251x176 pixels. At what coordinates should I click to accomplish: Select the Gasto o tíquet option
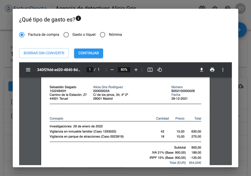coord(66,35)
